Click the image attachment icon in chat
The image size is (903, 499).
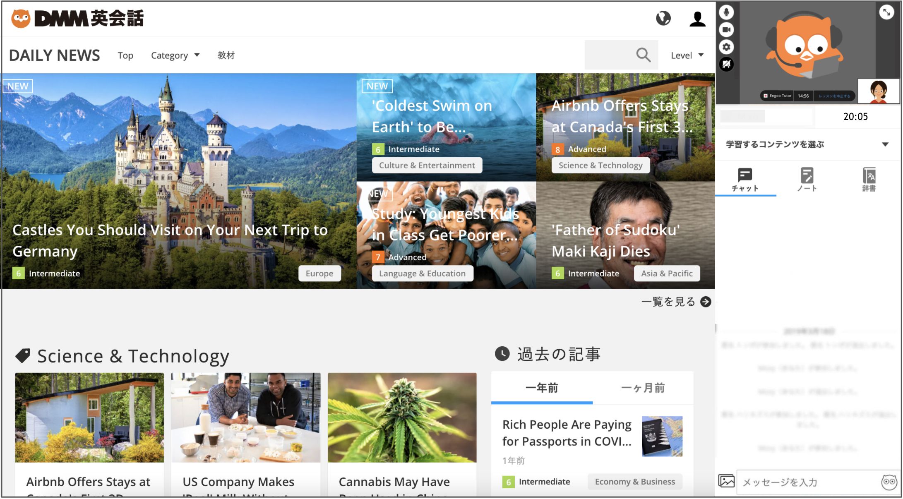pyautogui.click(x=726, y=481)
